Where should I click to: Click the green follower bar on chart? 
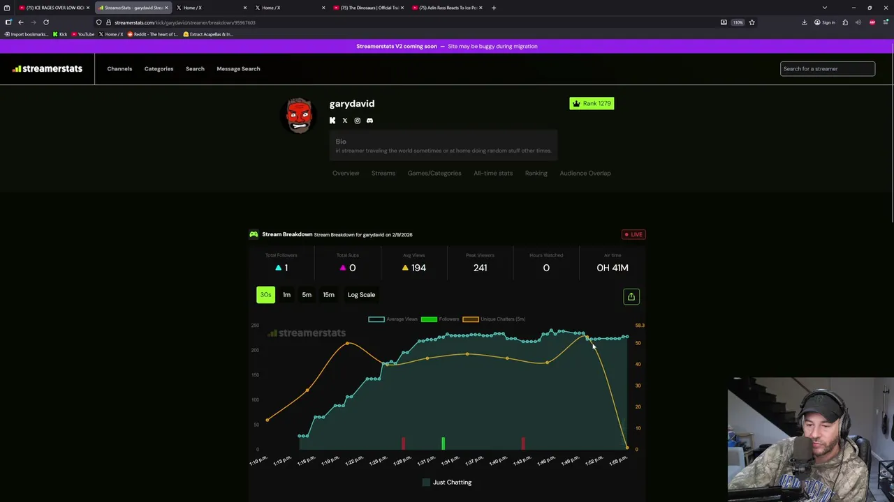pos(443,443)
